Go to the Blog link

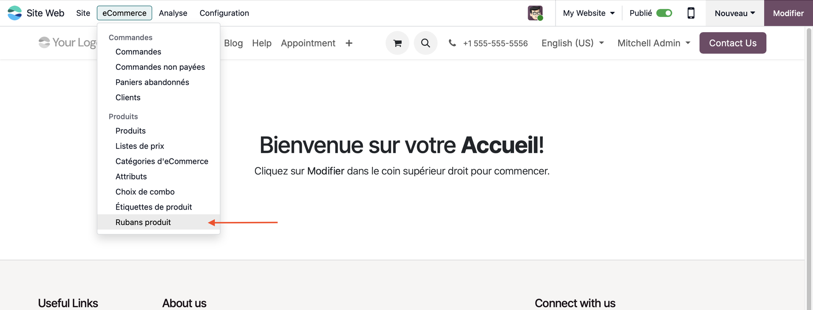click(233, 43)
